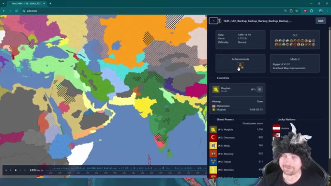Open the browser profile avatar
Screen dimensions: 331x186
tap(321, 11)
